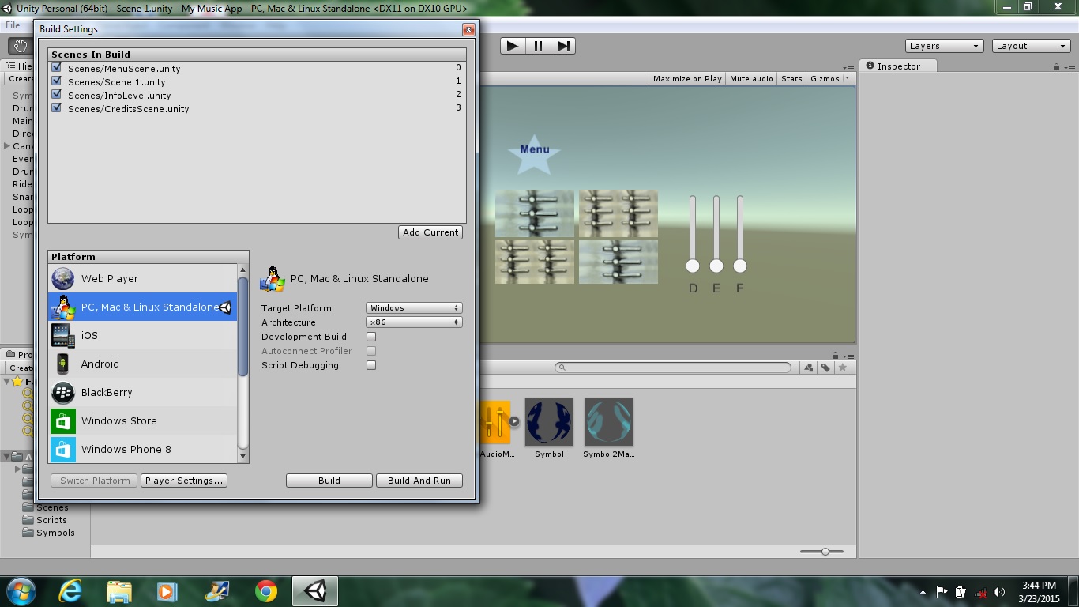
Task: Click the Inspector panel lock icon
Action: 1056,67
